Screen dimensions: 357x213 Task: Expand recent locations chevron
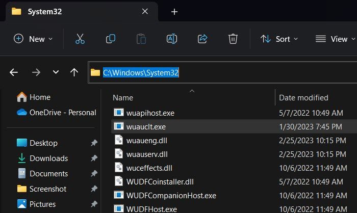[x=56, y=72]
